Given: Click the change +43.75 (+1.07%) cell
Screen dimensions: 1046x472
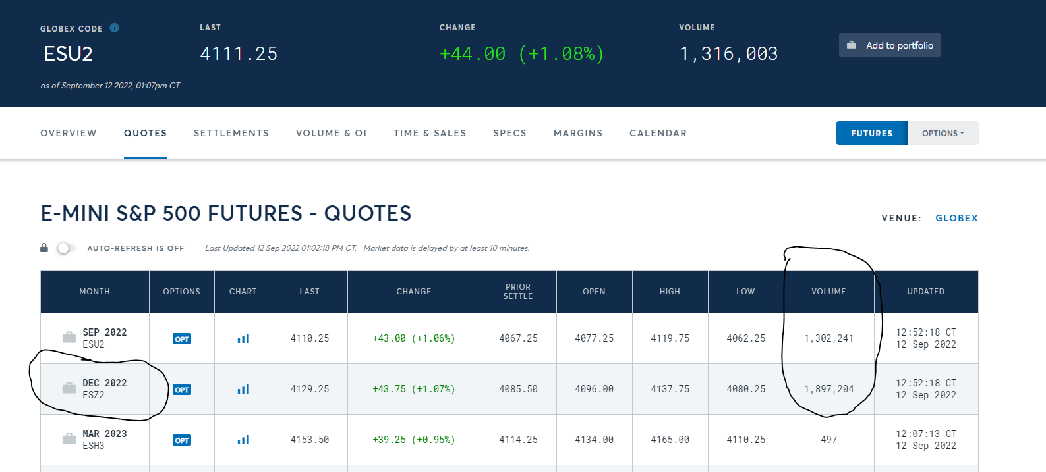Looking at the screenshot, I should pyautogui.click(x=414, y=389).
